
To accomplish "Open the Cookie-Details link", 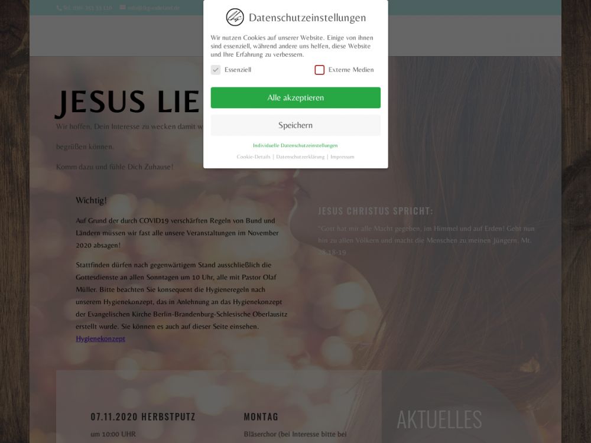I will (x=254, y=157).
